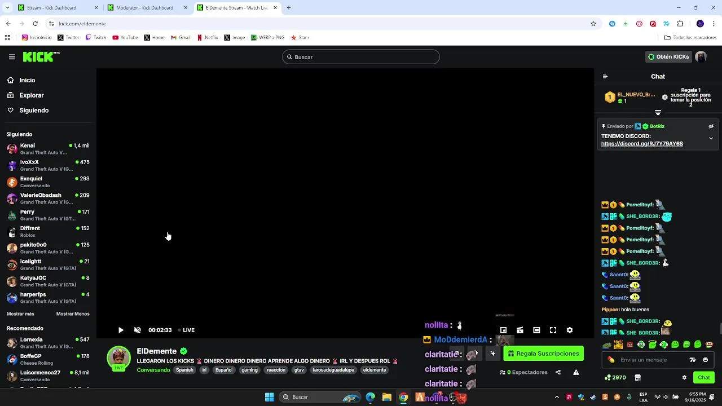The image size is (722, 406).
Task: Bookmark this page with star icon
Action: [x=593, y=24]
